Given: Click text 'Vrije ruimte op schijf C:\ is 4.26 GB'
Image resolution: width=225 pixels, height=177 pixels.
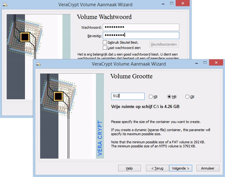Looking at the screenshot, I should [x=145, y=106].
